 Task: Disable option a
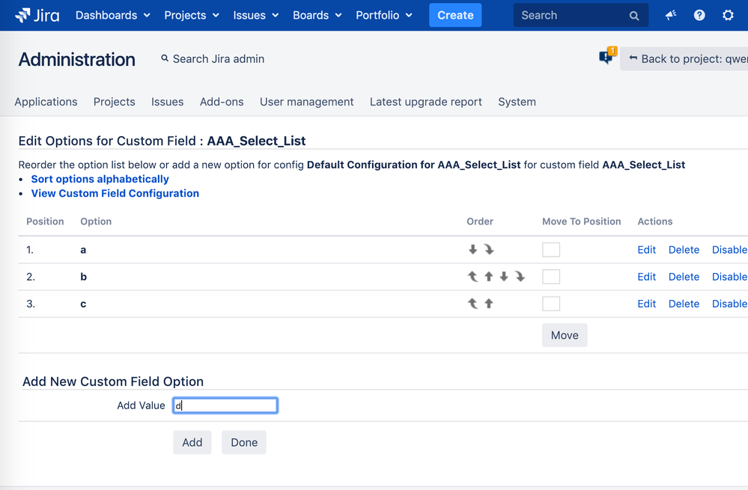point(729,250)
